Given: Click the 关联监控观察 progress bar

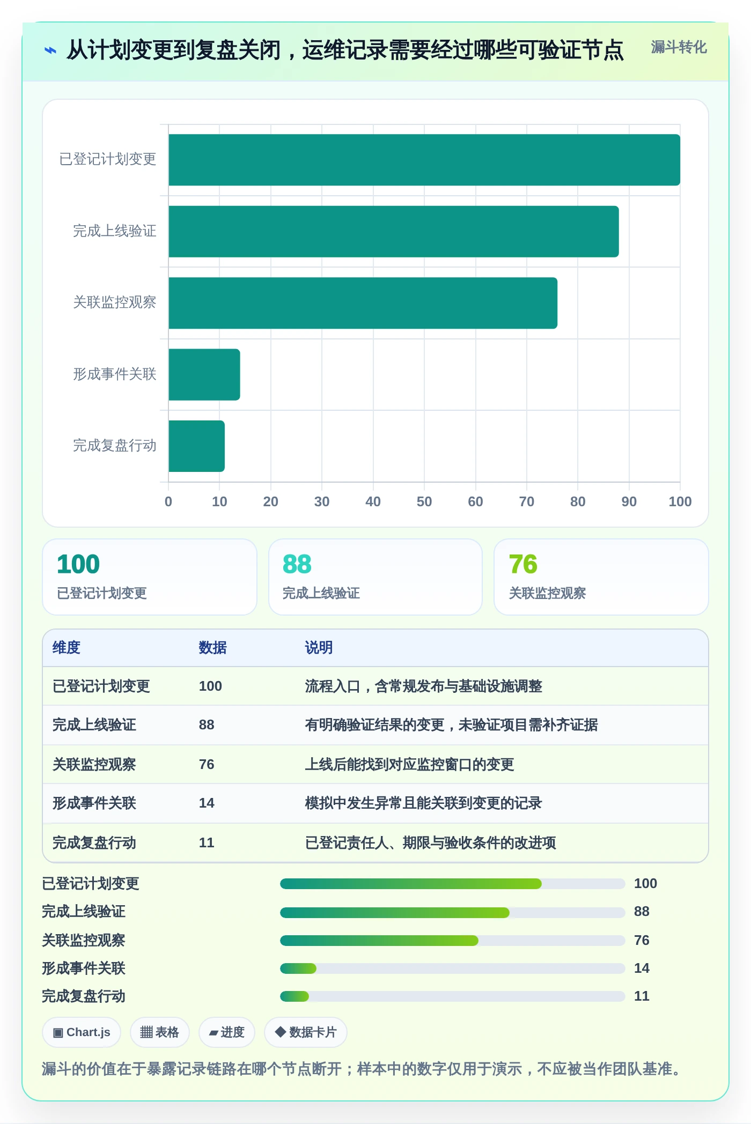Looking at the screenshot, I should 453,941.
